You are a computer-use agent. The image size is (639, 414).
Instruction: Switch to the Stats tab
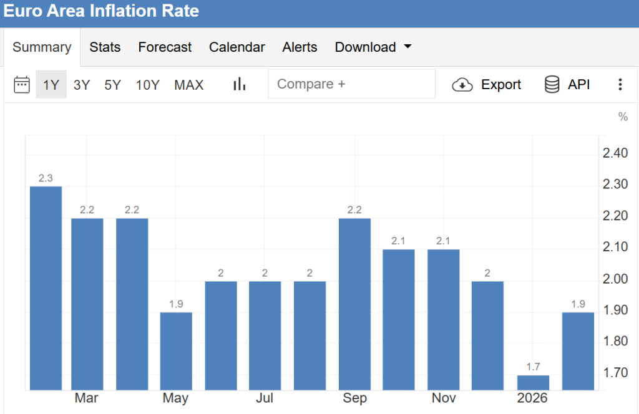point(105,47)
